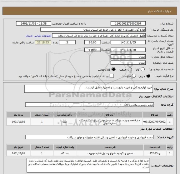The image size is (180, 174).
Task: Click the page title جزئیات اطلاعات نیاز
Action: [x=159, y=11]
